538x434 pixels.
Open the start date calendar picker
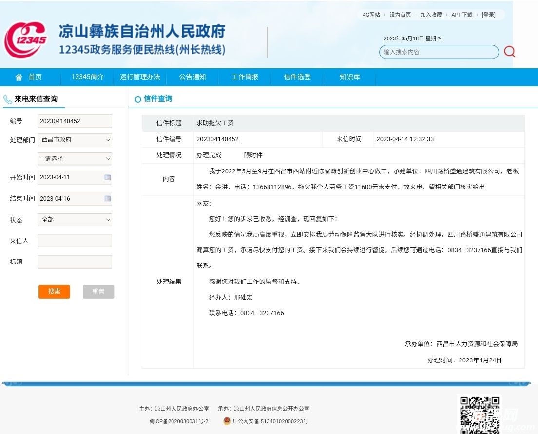point(107,178)
